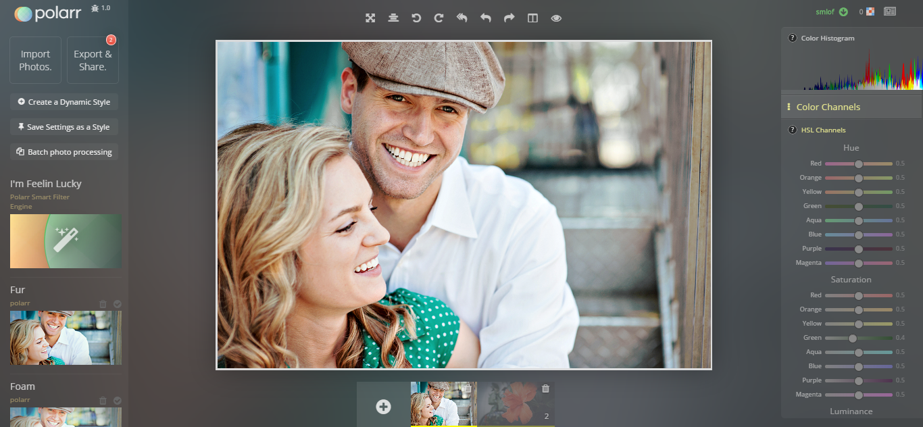923x427 pixels.
Task: Rotate the photo counter-clockwise
Action: click(x=416, y=18)
